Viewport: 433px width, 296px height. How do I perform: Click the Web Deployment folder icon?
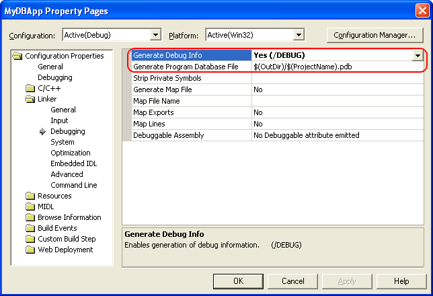pyautogui.click(x=30, y=250)
